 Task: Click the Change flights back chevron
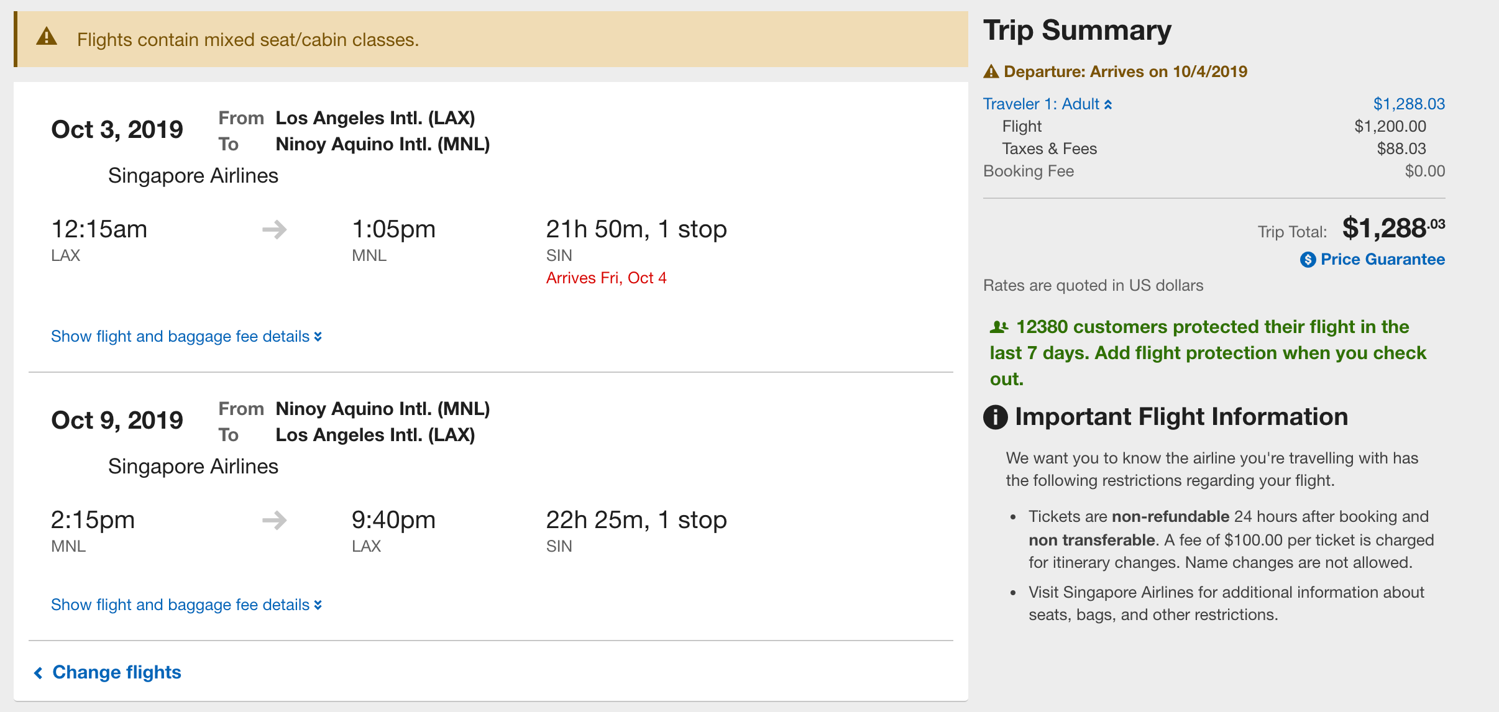(x=39, y=673)
